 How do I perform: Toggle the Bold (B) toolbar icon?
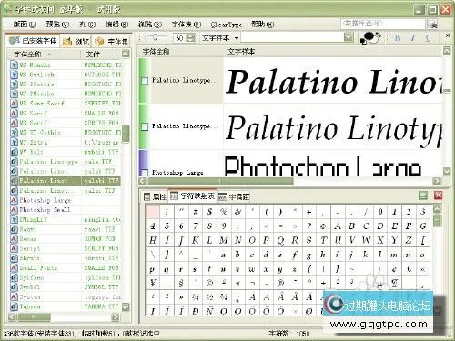pyautogui.click(x=398, y=38)
